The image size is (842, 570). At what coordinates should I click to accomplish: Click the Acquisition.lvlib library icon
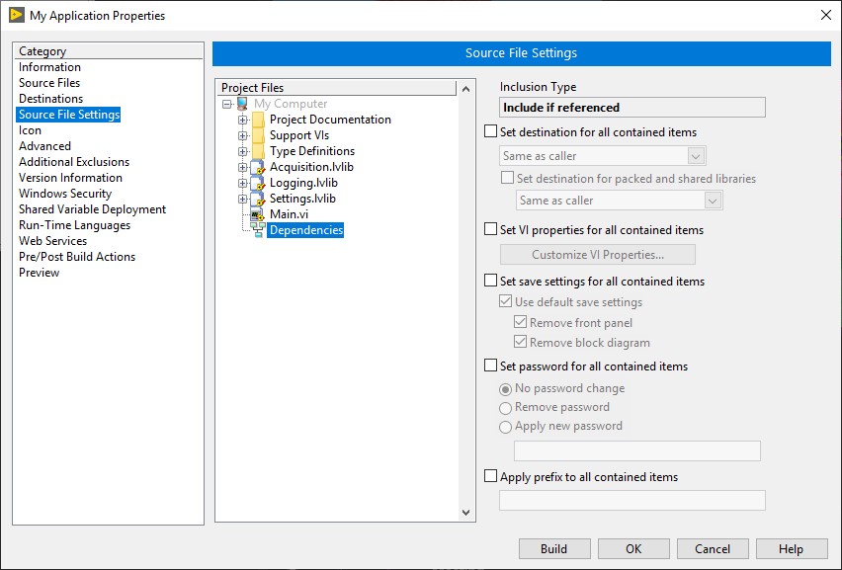coord(258,167)
